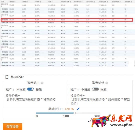Sort by 总成交笔数 arrow
The height and width of the screenshot is (130, 135).
pyautogui.click(x=120, y=2)
